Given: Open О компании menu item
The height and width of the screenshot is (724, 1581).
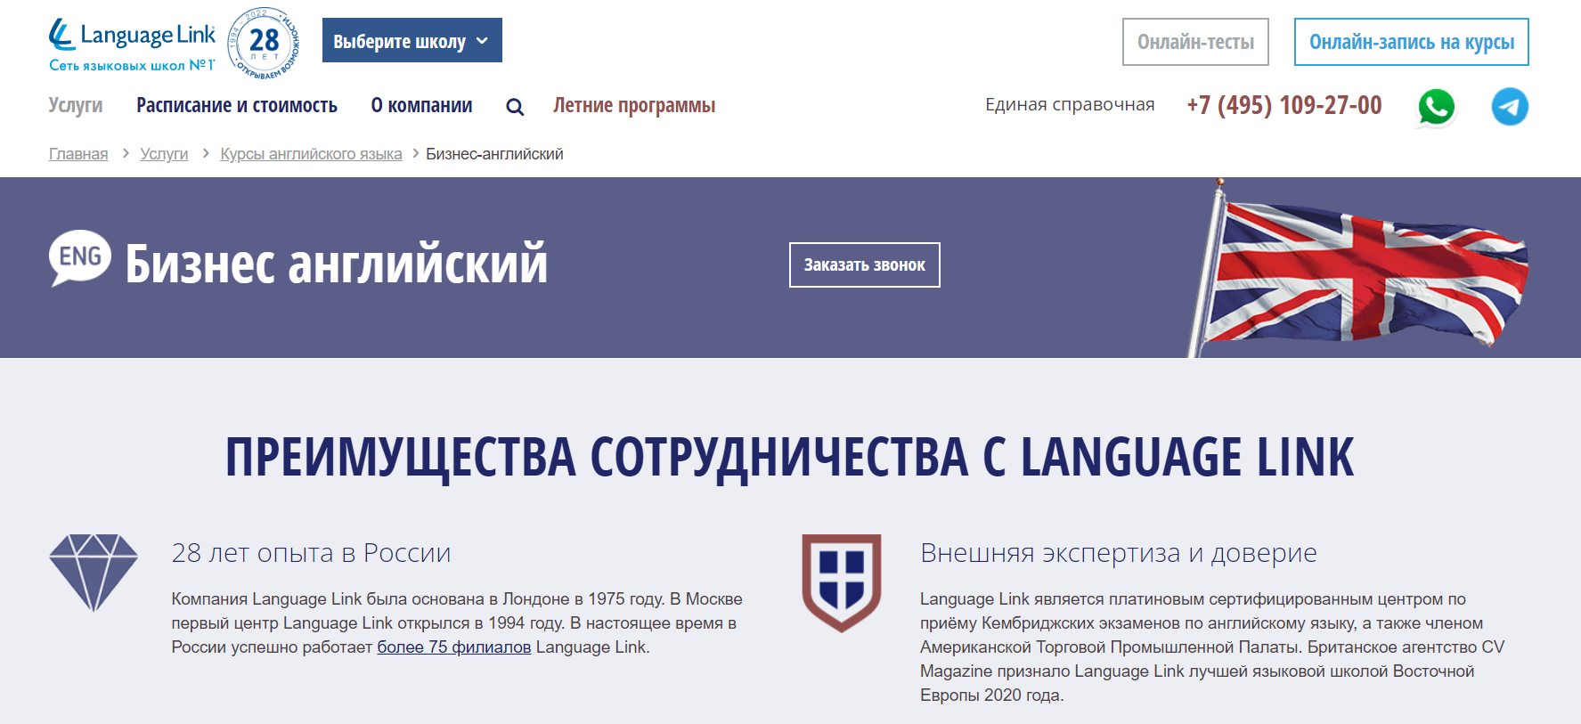Looking at the screenshot, I should point(422,105).
